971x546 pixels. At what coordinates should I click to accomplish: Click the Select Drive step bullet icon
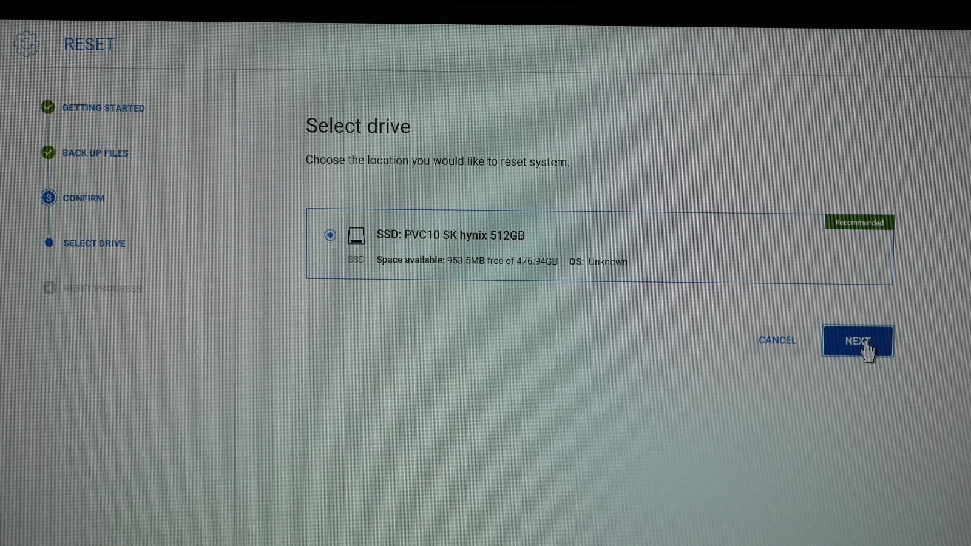49,243
